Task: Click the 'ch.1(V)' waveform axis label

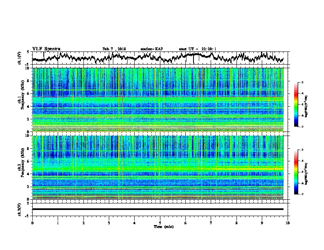Action: coord(20,58)
